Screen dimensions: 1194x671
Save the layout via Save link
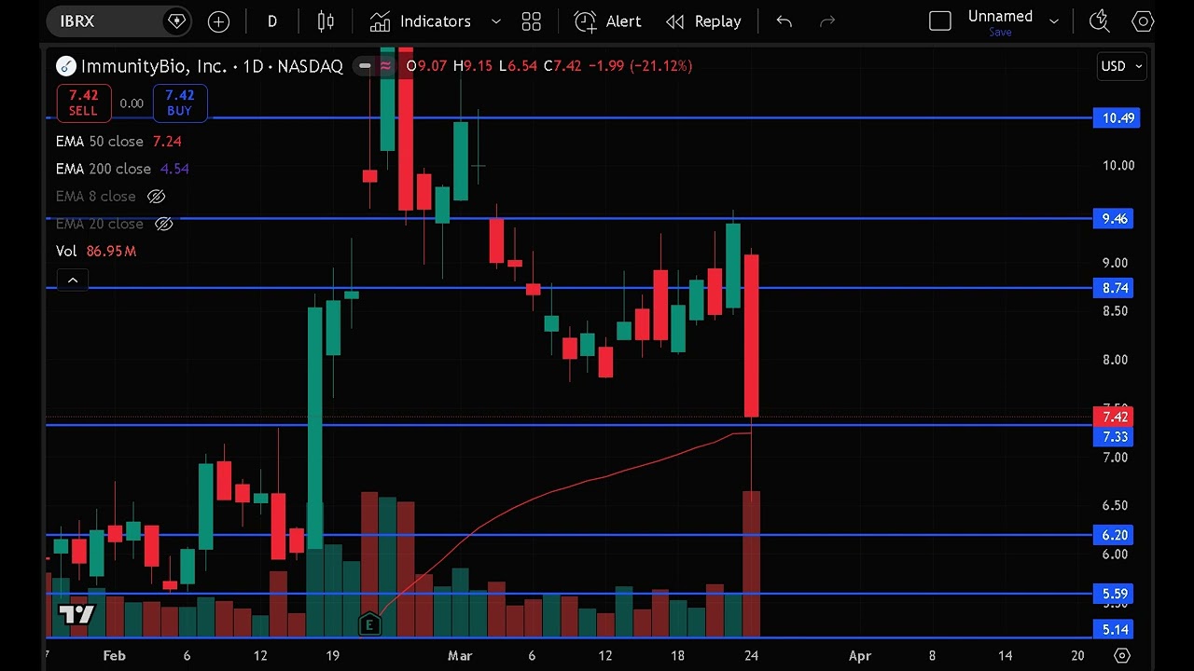pyautogui.click(x=1000, y=33)
